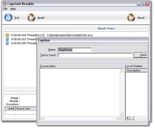Click into the Text to Send field
155x129 pixels.
[x=95, y=55]
